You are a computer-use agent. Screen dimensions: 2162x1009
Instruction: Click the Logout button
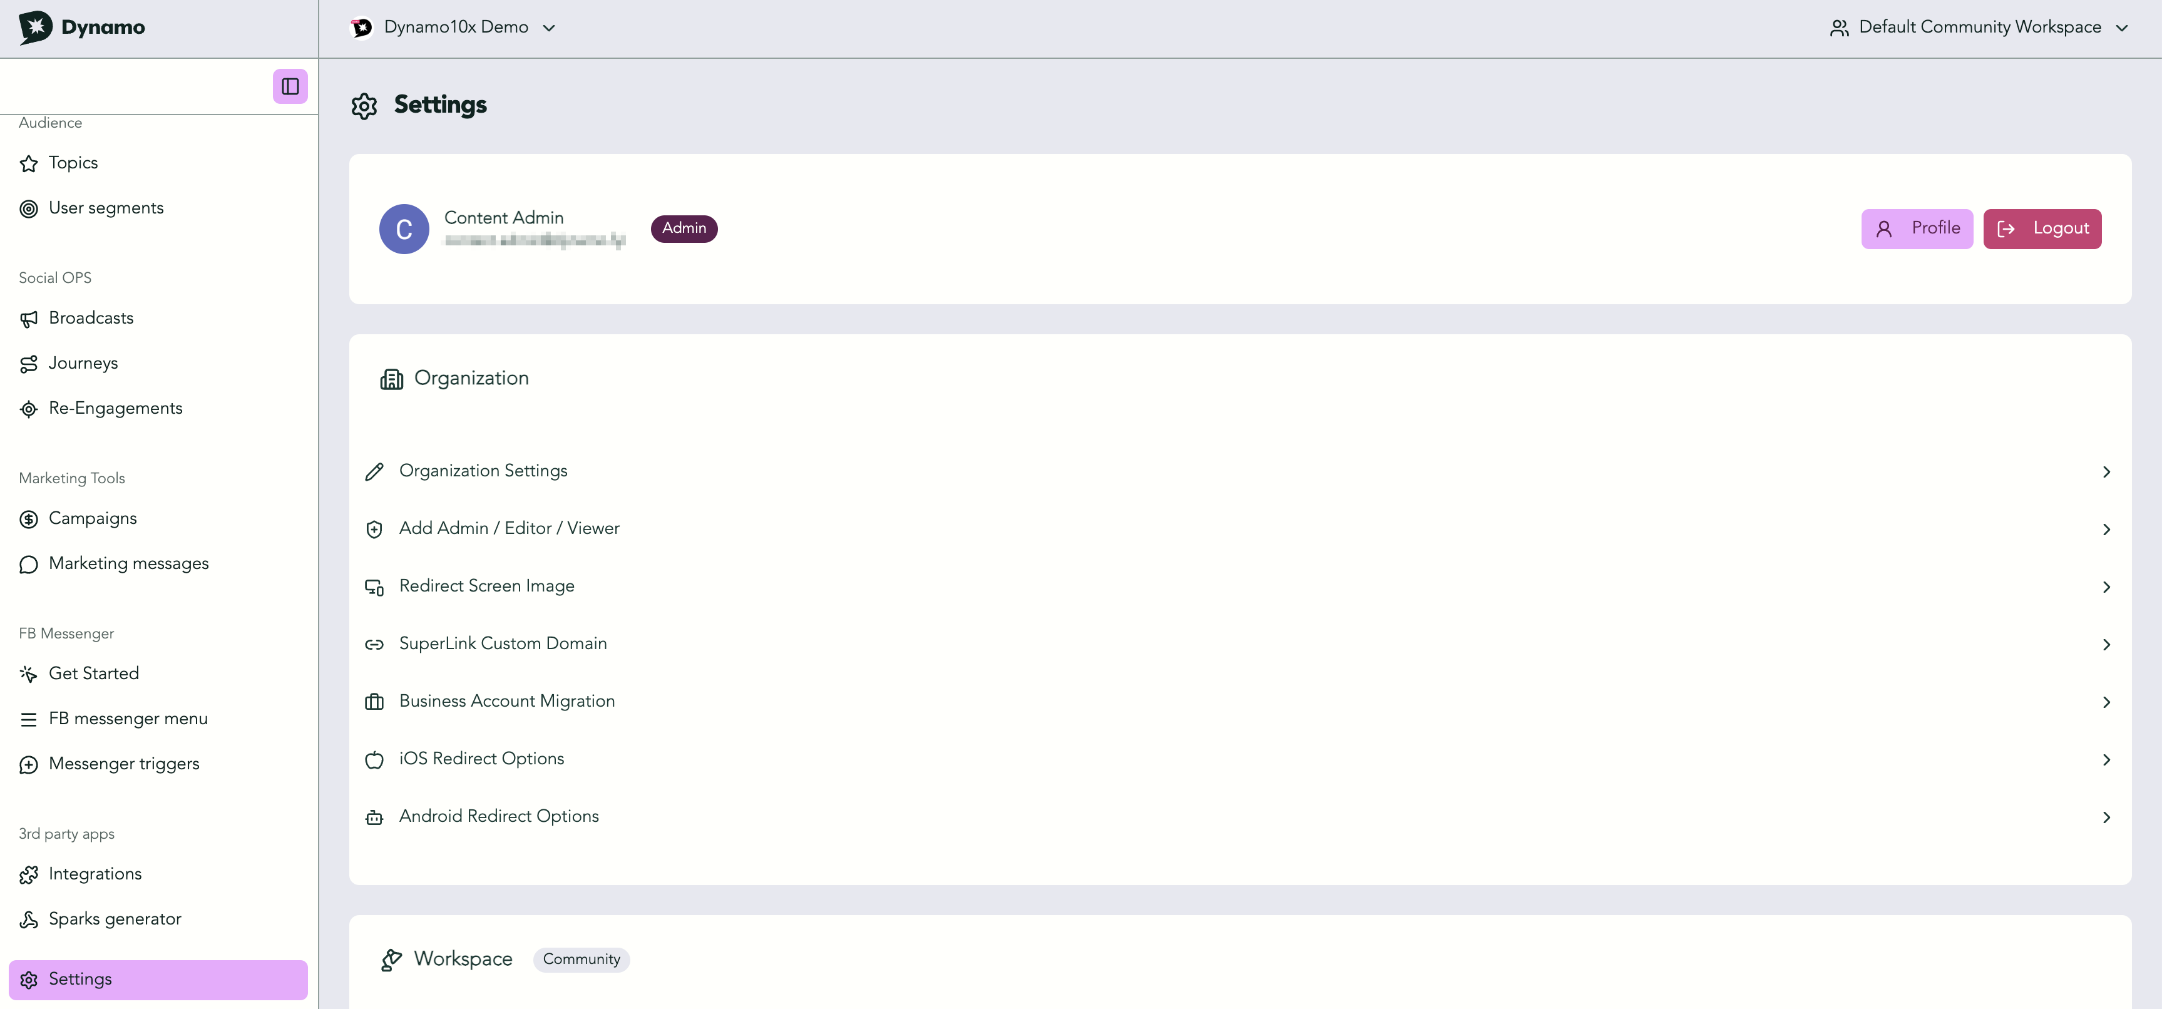(2042, 228)
